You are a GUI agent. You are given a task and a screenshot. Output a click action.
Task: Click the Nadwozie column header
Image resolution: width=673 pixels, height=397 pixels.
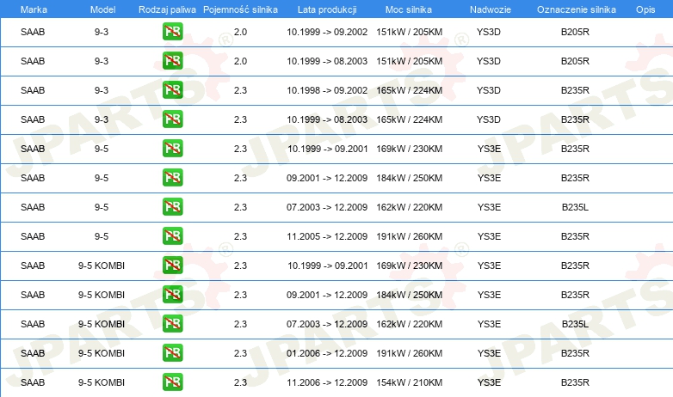click(491, 9)
